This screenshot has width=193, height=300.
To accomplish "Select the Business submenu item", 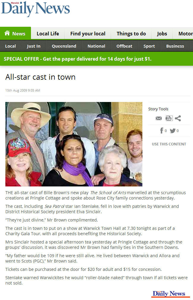I will coord(175,46).
